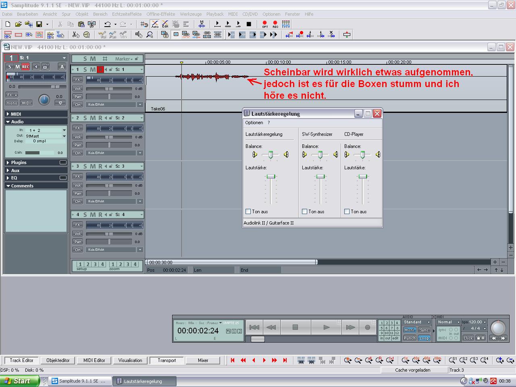Open the Out: StMast dropdown
The width and height of the screenshot is (516, 387).
click(x=64, y=136)
